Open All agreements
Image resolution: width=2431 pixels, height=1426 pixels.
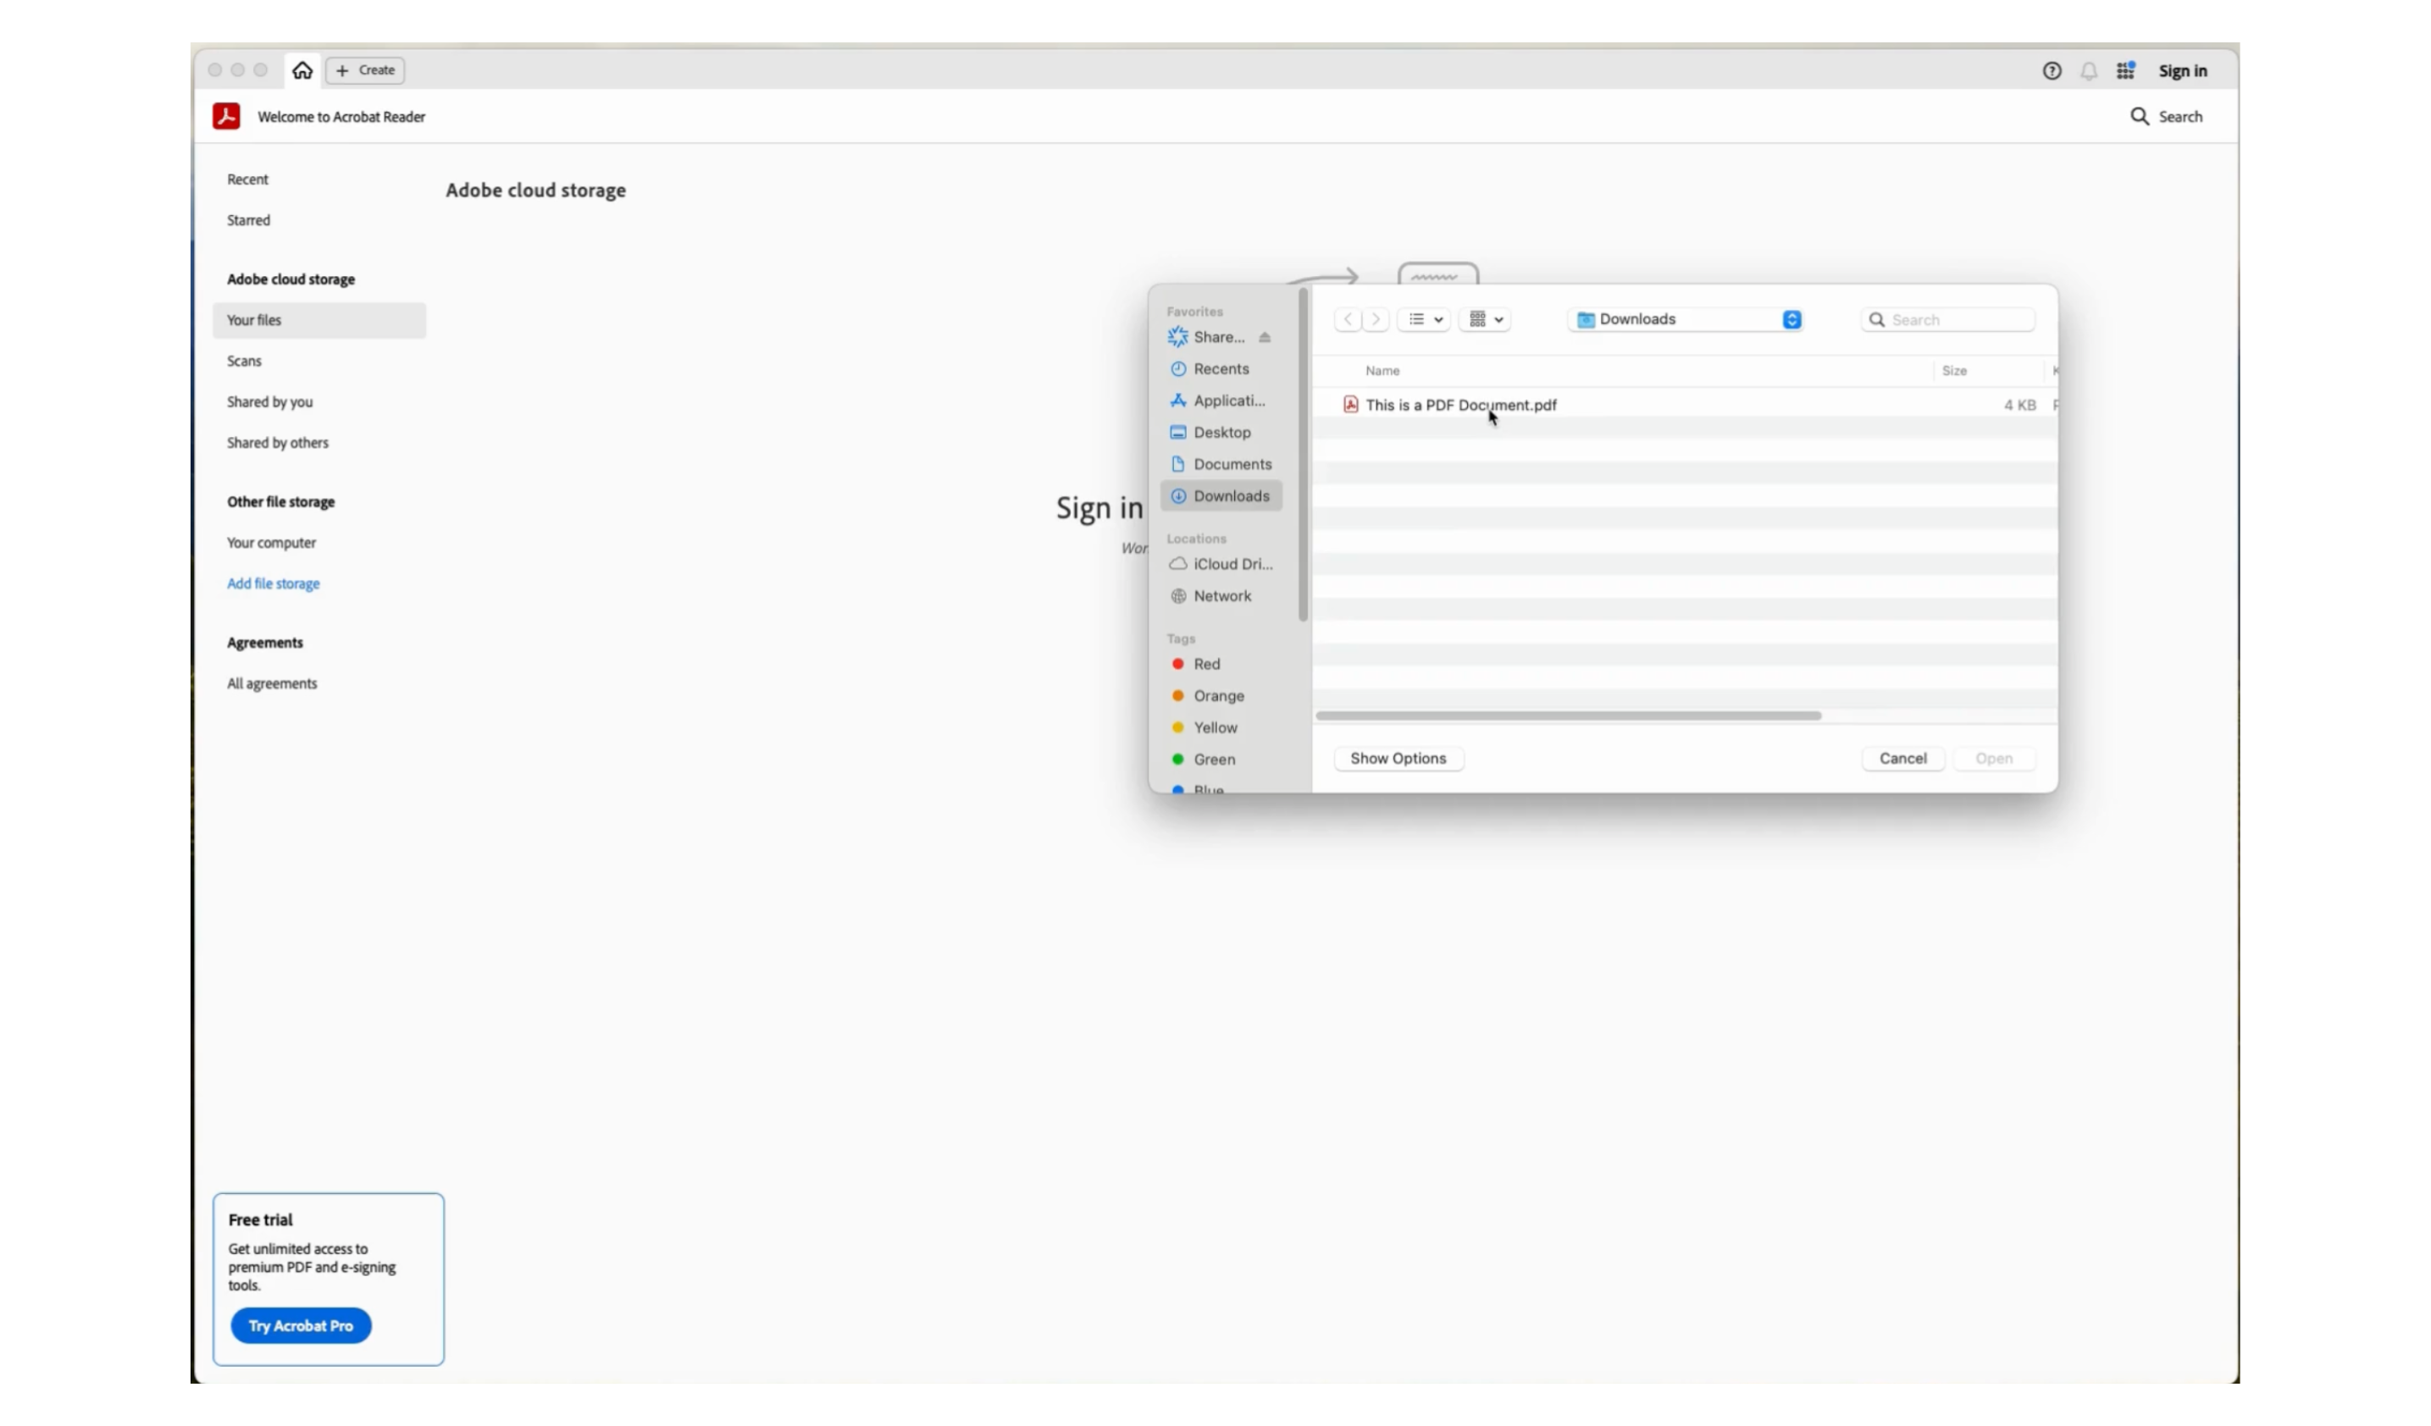272,683
